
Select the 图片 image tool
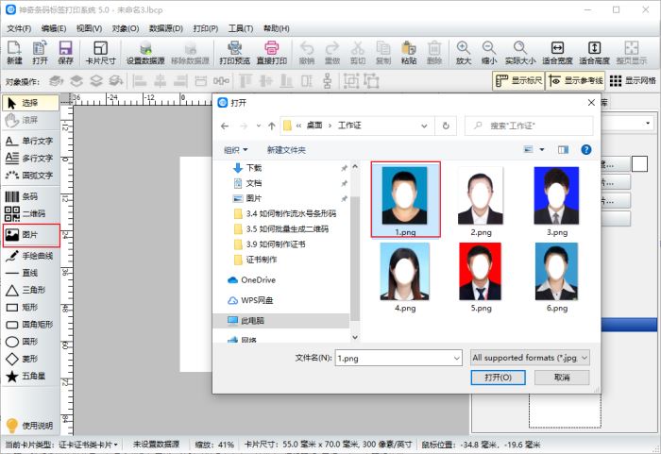pyautogui.click(x=31, y=235)
